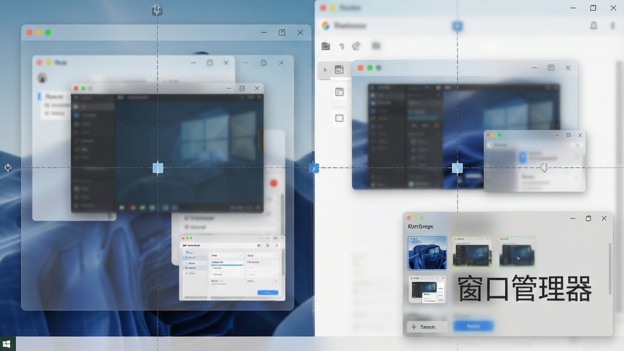Click the anchor icon above the left window

pyautogui.click(x=157, y=10)
